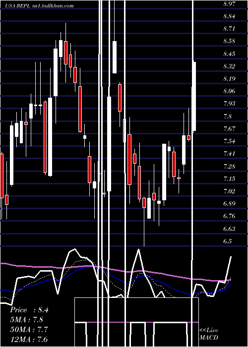
Task: Select the 6.76 price axis label
Action: 229,216
